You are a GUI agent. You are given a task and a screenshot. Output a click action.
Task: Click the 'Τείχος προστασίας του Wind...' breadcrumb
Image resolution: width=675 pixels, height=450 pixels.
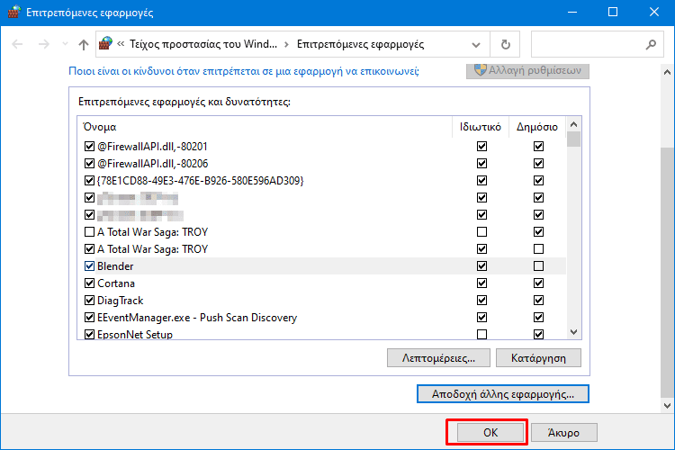point(203,44)
